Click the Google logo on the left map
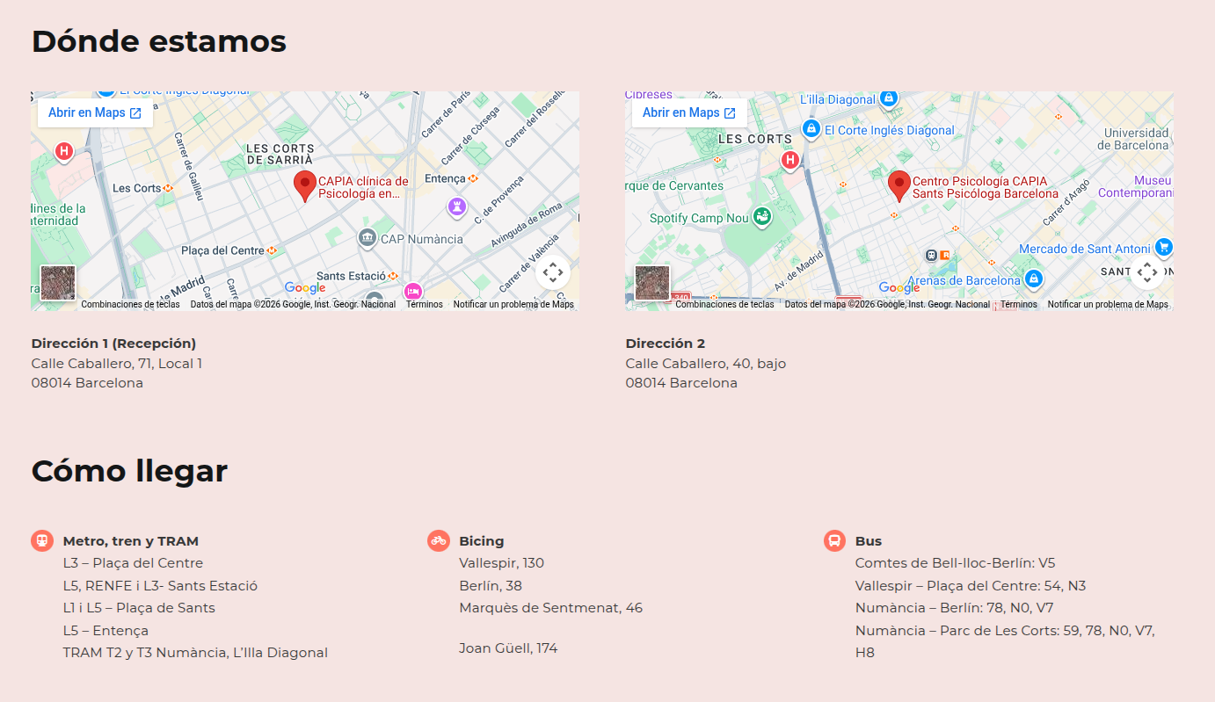1215x702 pixels. [x=305, y=288]
